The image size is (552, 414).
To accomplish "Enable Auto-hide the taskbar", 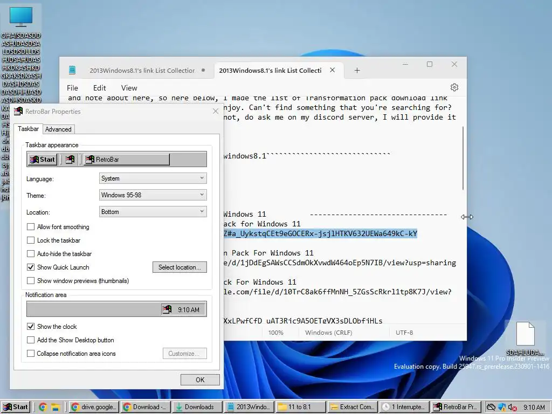I will click(x=31, y=254).
